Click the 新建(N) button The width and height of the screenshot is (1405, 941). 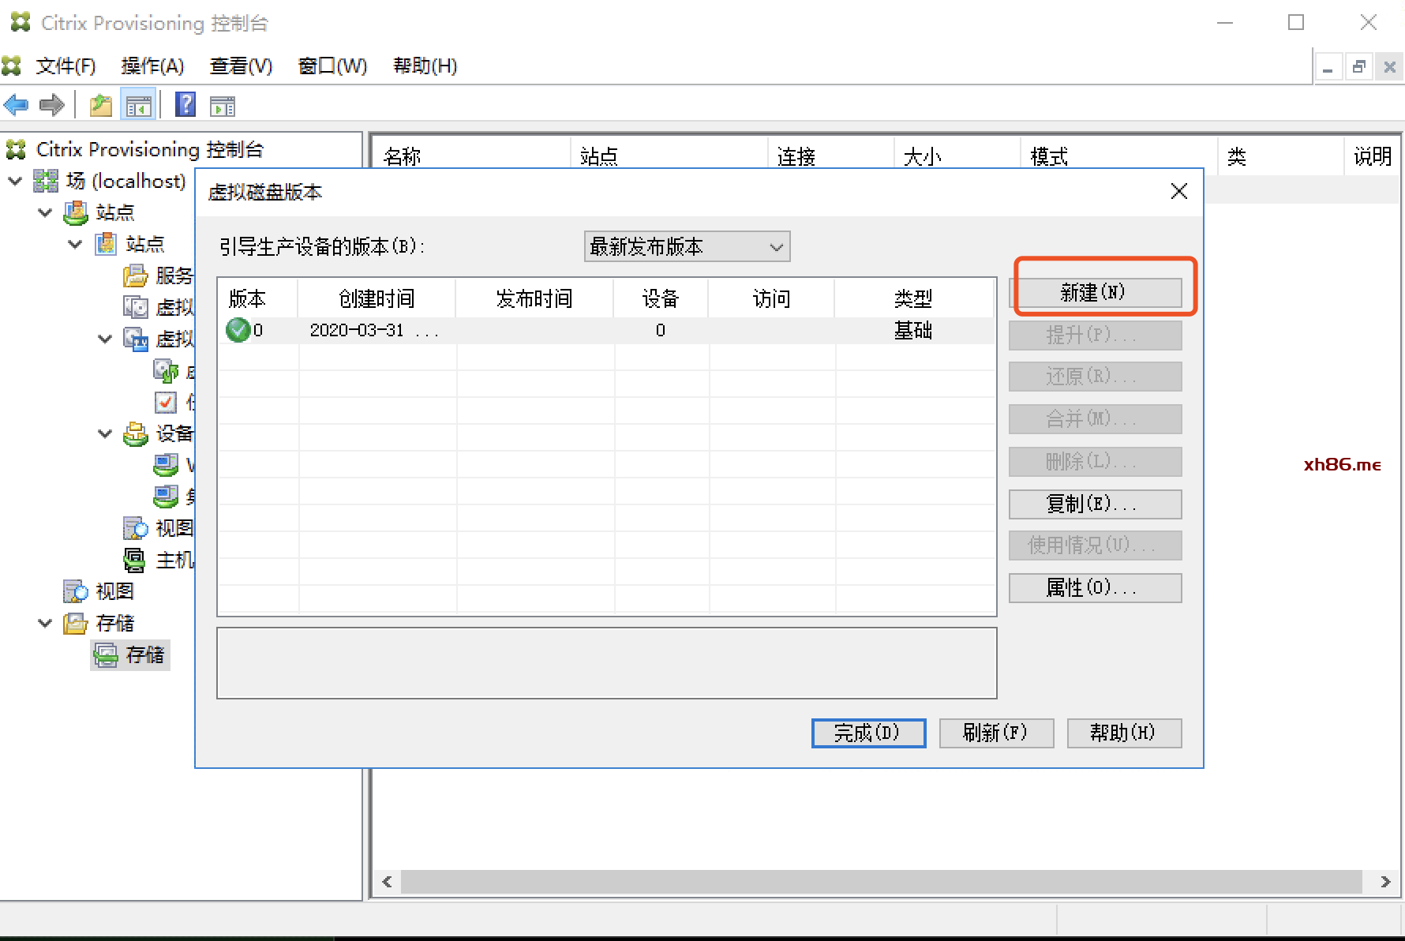point(1095,293)
